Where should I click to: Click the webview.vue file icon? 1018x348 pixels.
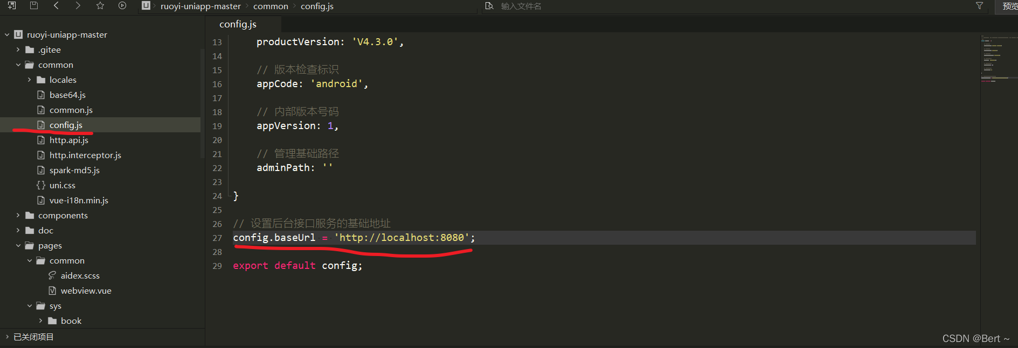(x=52, y=290)
